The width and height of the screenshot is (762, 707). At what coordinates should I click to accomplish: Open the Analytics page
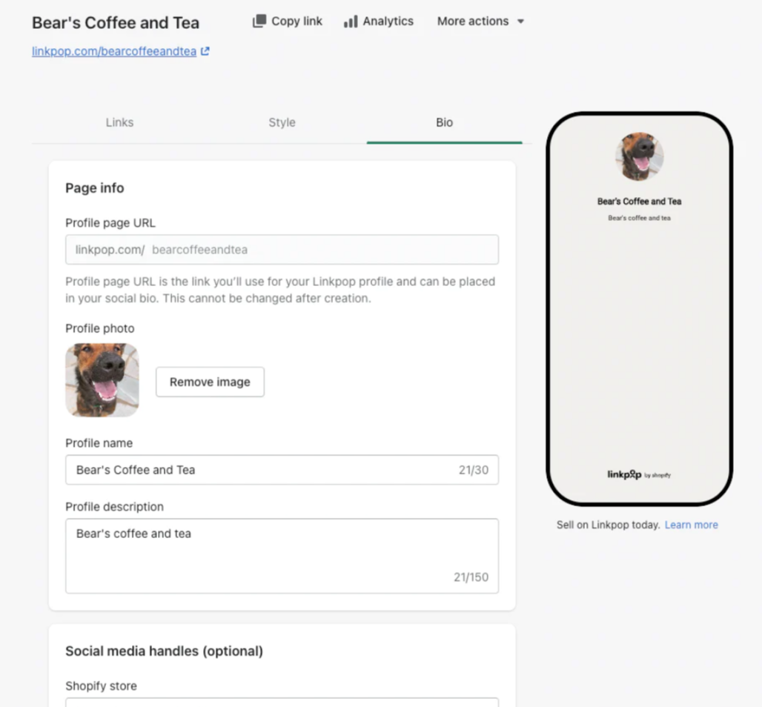(x=379, y=21)
